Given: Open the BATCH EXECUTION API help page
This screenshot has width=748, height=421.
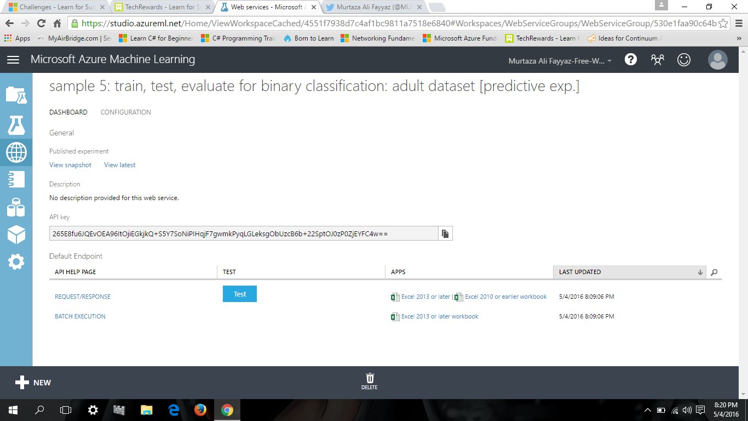Looking at the screenshot, I should pyautogui.click(x=80, y=316).
